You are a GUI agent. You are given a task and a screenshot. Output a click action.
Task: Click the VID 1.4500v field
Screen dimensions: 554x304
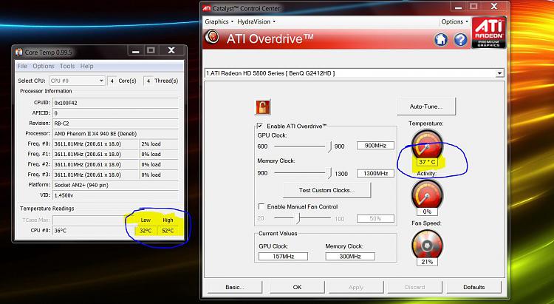pos(116,195)
